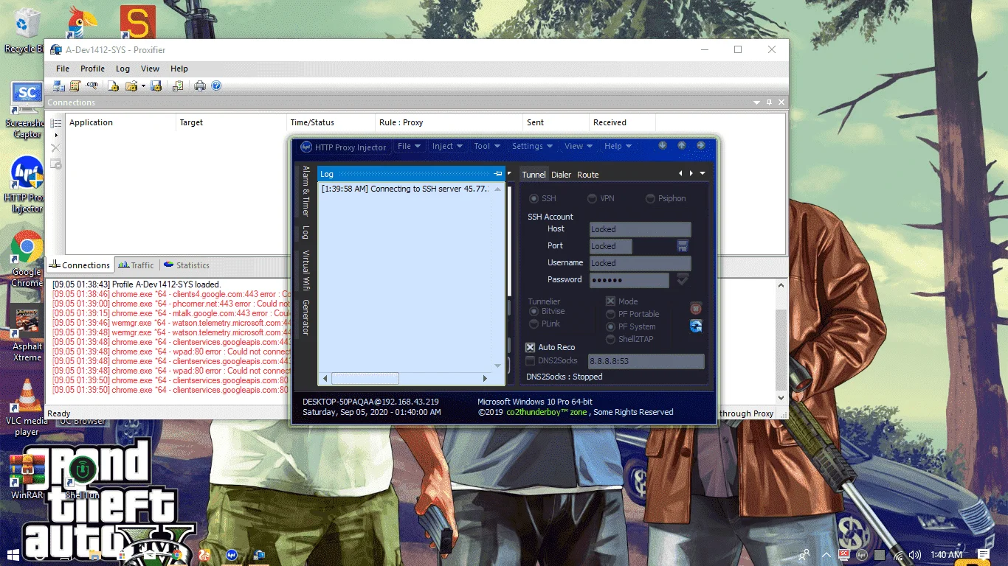Click the grey X icon beside Connections list
The height and width of the screenshot is (566, 1008).
(x=56, y=148)
